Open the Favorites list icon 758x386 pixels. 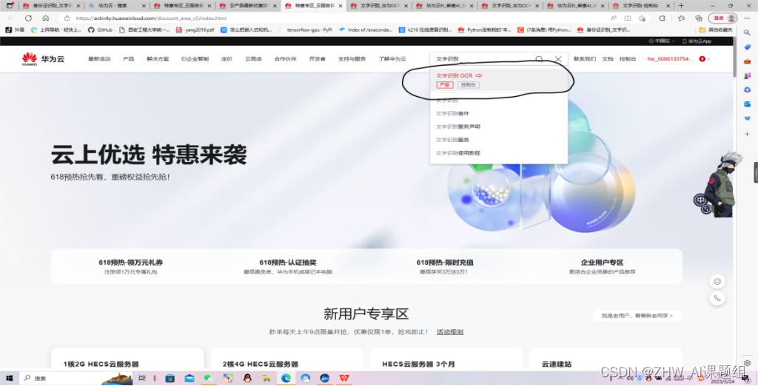(x=681, y=18)
